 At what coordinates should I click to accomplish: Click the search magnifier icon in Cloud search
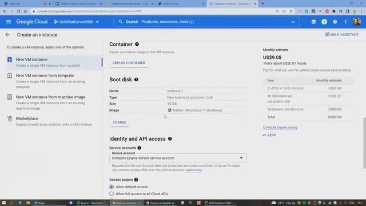click(121, 22)
